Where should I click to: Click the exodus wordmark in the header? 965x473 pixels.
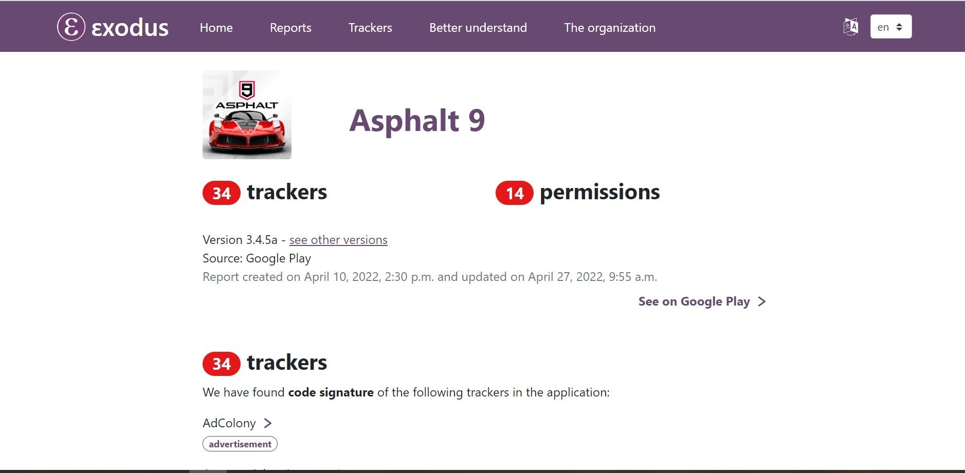tap(130, 28)
